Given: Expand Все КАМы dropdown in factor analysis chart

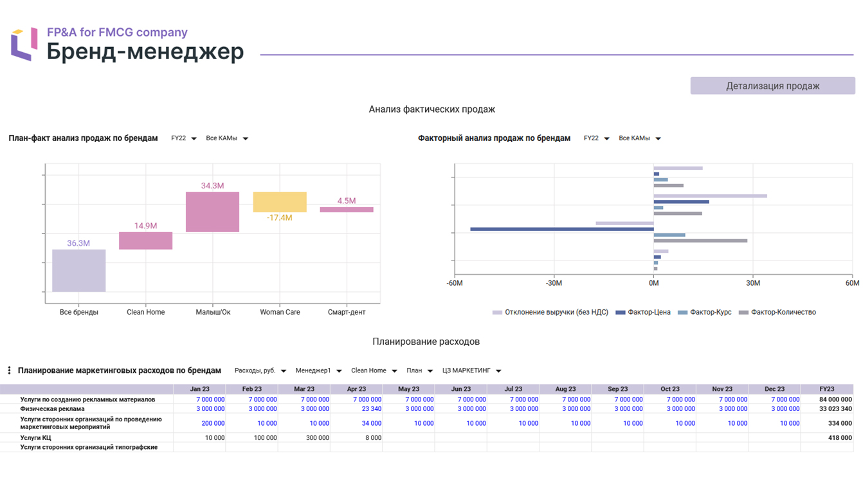Looking at the screenshot, I should click(640, 138).
